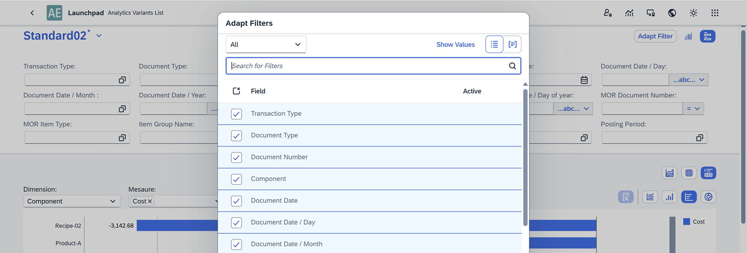Click the Recipe-02 bar in chart
The width and height of the screenshot is (747, 253).
177,225
